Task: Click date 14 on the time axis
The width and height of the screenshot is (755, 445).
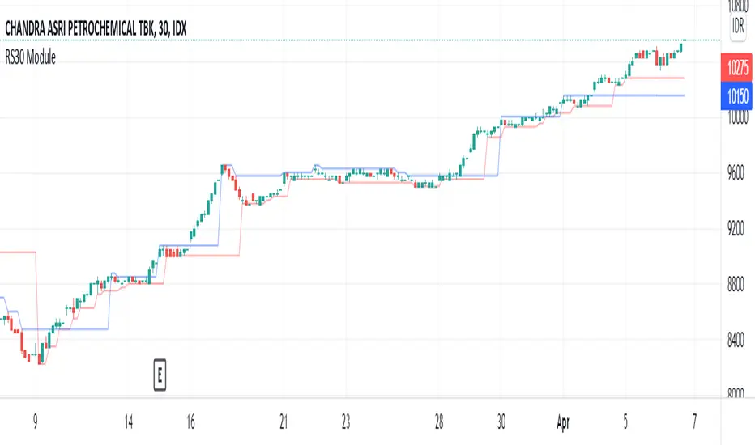Action: tap(127, 422)
